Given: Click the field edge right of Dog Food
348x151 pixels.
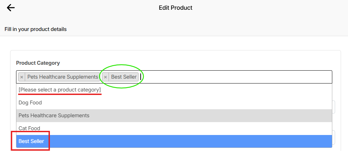Looking at the screenshot, I should pos(334,107).
